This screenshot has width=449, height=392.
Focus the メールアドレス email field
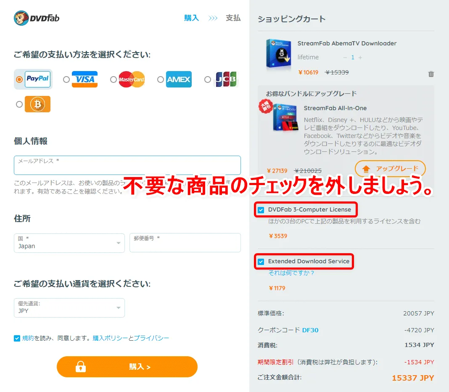pyautogui.click(x=127, y=165)
